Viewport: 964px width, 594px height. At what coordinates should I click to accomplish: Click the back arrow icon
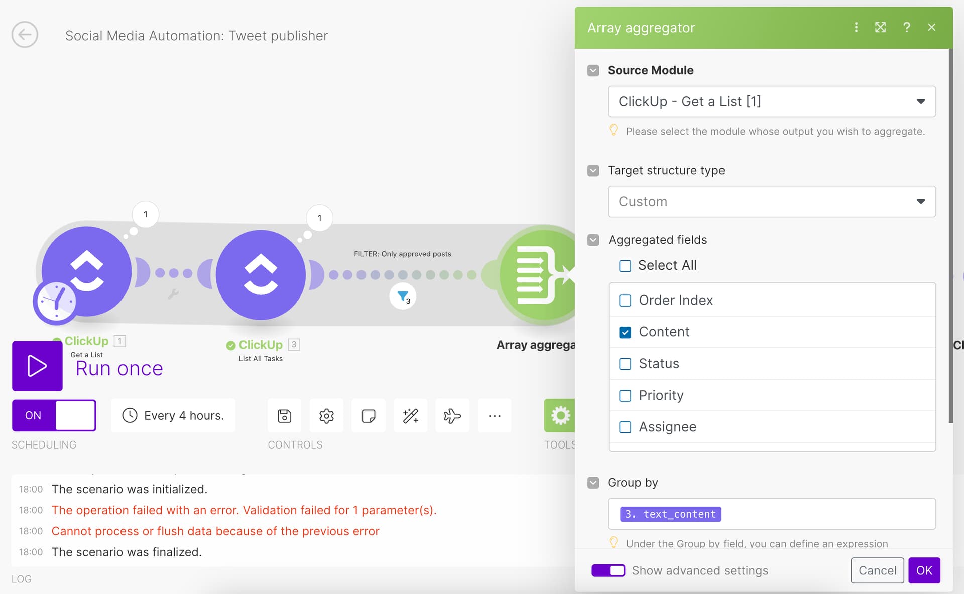click(x=25, y=35)
